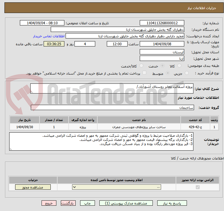Click the چاپ print button

pyautogui.click(x=88, y=203)
